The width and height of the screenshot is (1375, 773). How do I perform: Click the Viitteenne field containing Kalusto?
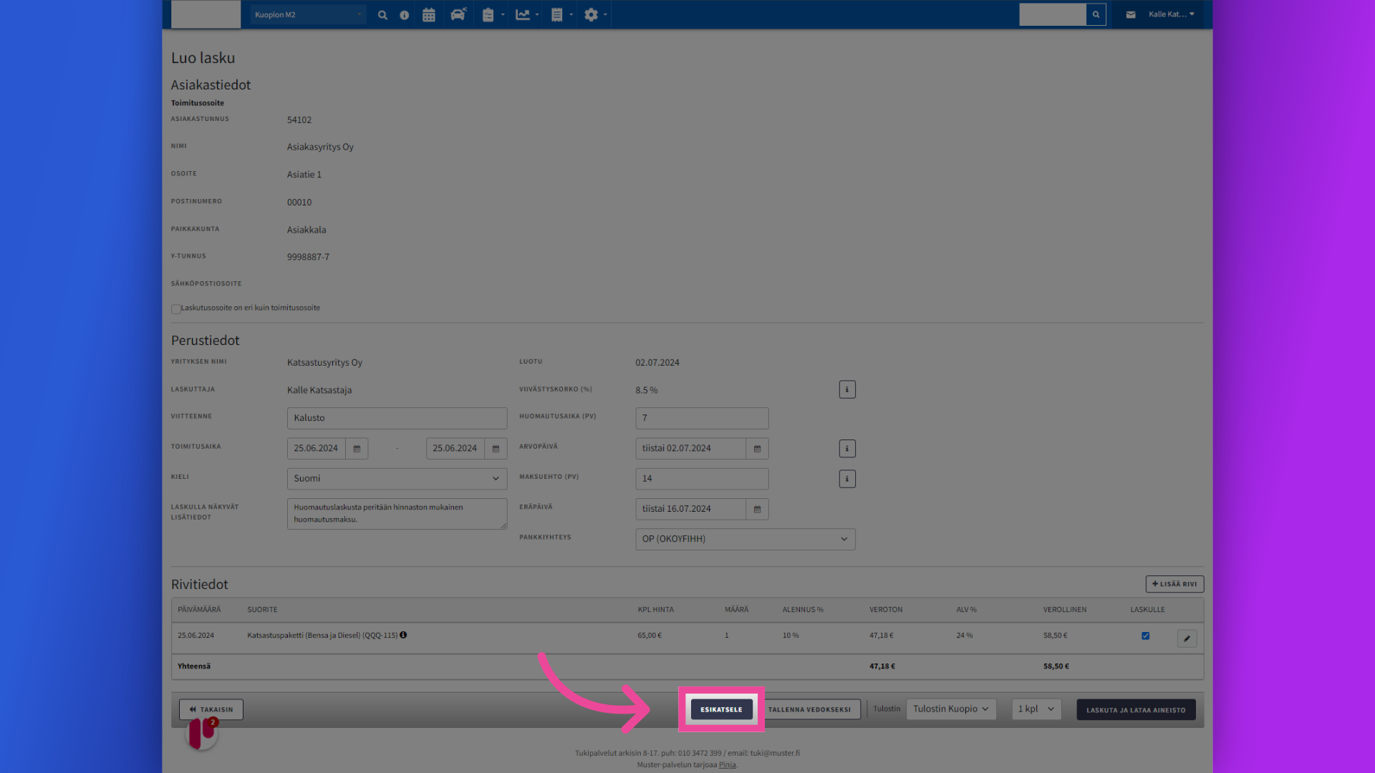pyautogui.click(x=397, y=418)
